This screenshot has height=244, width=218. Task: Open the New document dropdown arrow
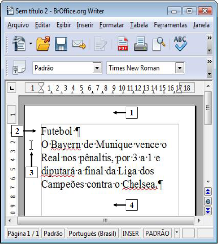pos(31,44)
